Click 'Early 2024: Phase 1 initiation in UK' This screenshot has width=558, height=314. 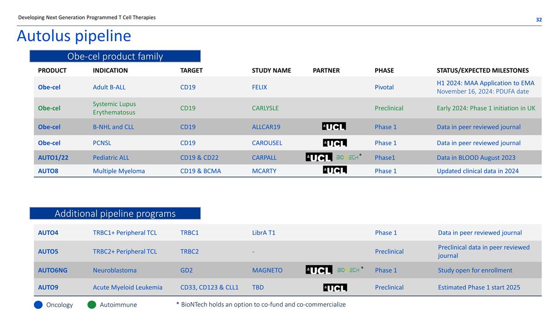click(x=486, y=108)
